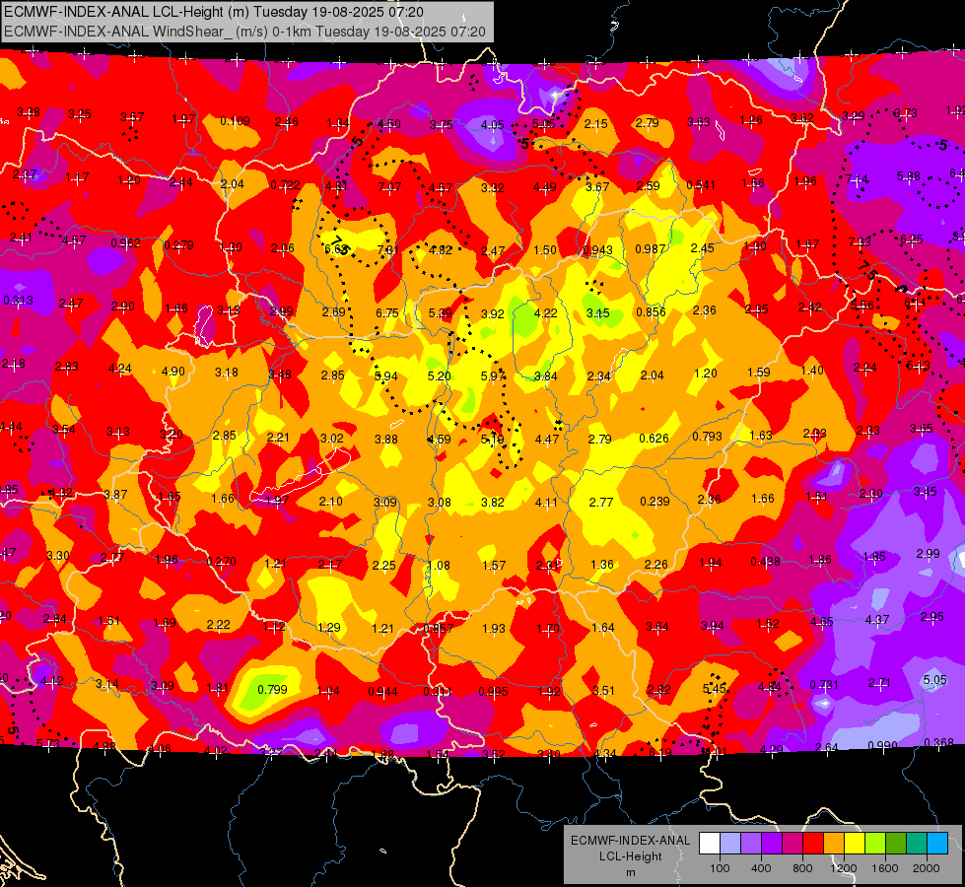This screenshot has height=887, width=965.
Task: Click the grid value 0.944
Action: coord(382,692)
